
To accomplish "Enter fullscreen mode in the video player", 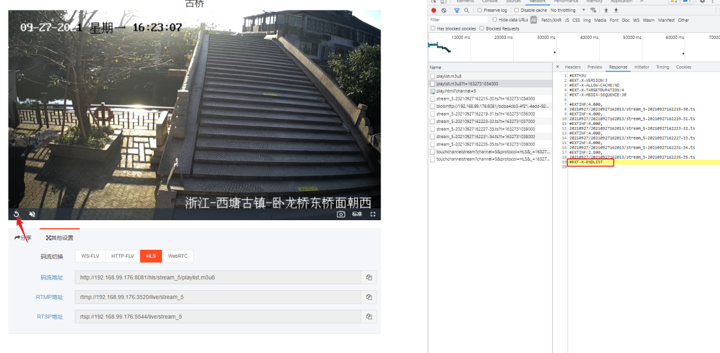I will coord(373,214).
